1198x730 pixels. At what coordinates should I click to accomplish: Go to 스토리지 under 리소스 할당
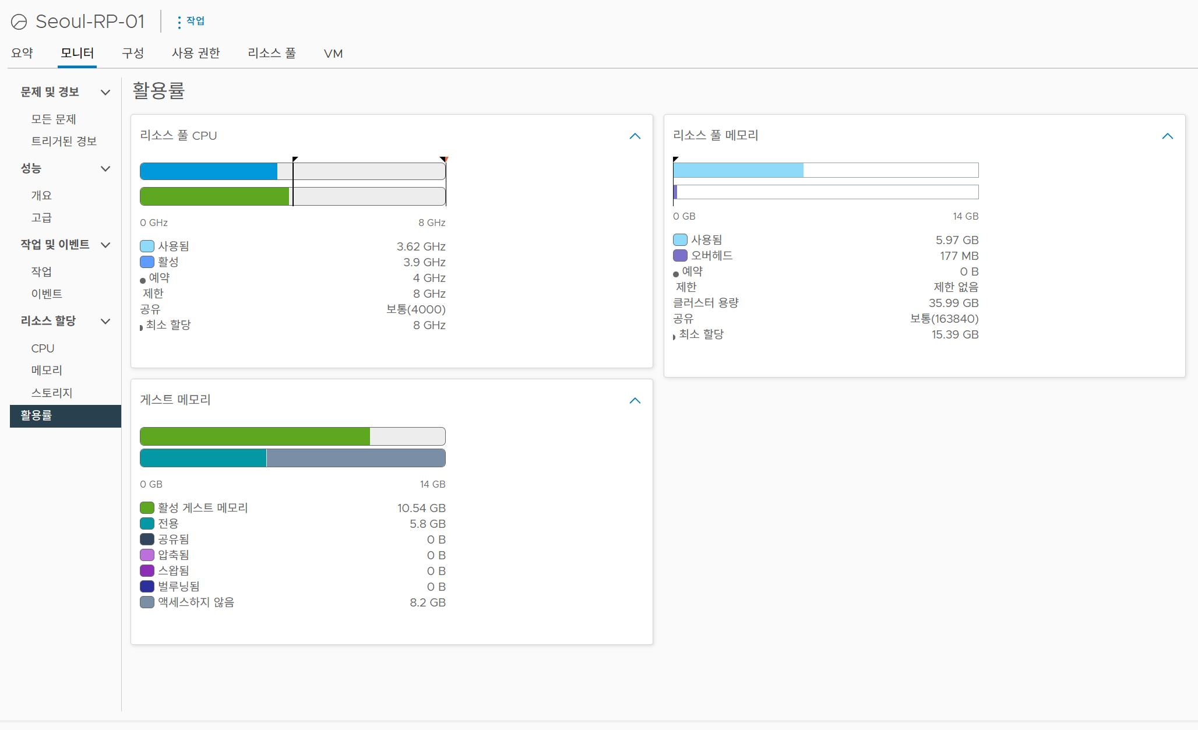[52, 393]
